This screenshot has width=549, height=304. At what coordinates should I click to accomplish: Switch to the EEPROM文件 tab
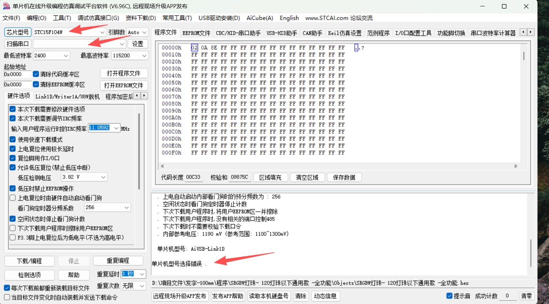pyautogui.click(x=196, y=33)
